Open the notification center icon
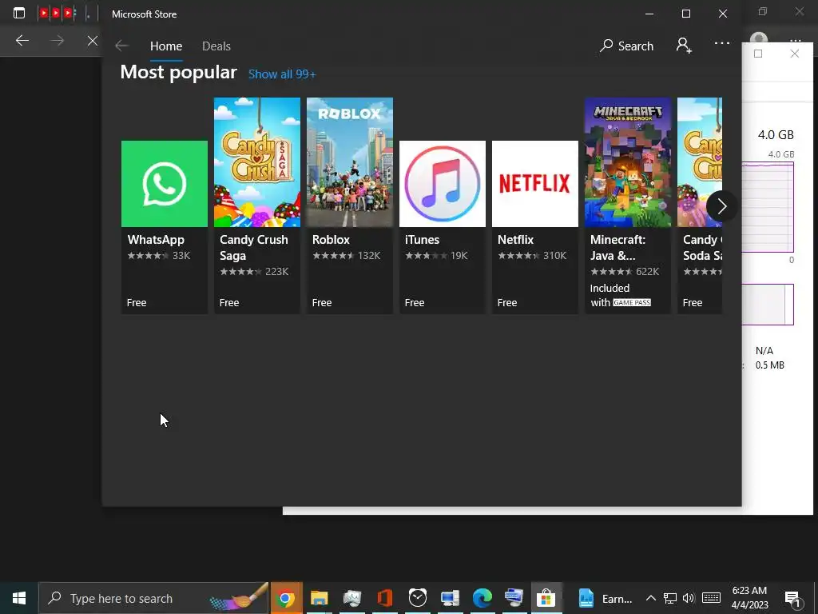Viewport: 818px width, 614px height. click(793, 600)
